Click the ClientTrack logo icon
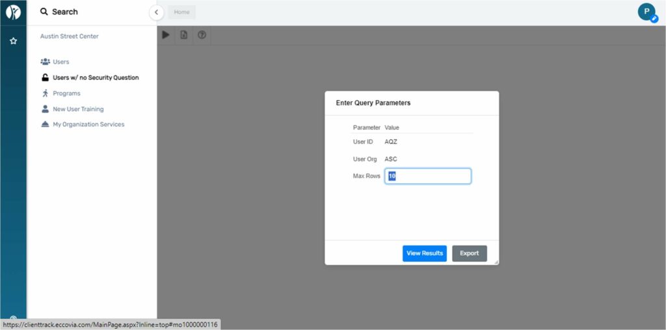The width and height of the screenshot is (666, 330). (x=13, y=12)
